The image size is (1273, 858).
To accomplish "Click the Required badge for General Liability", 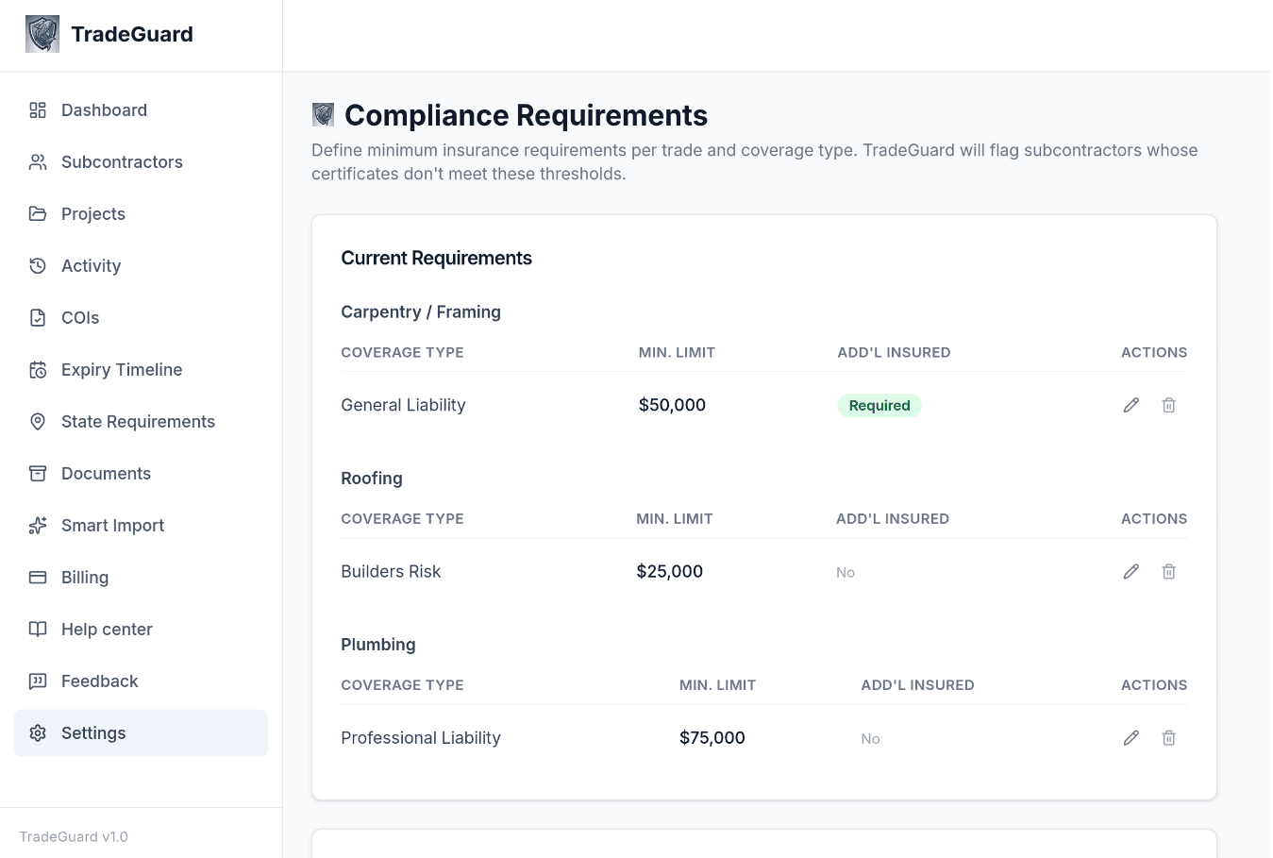I will click(x=879, y=406).
